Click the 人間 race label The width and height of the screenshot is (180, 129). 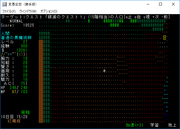5,33
